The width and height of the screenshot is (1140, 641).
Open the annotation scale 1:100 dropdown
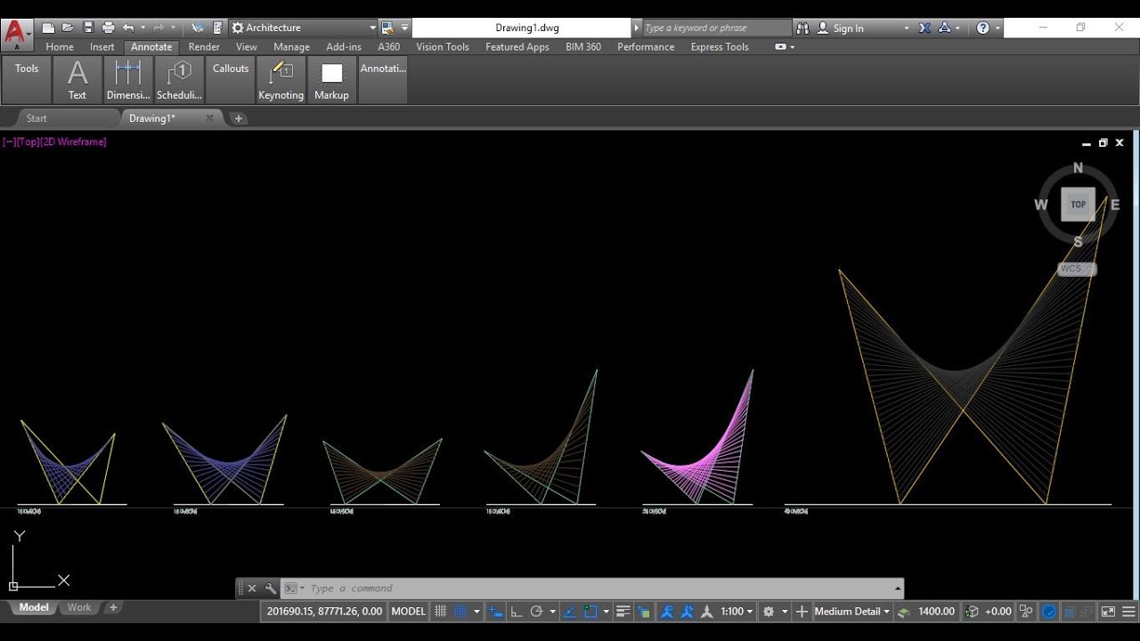point(737,612)
